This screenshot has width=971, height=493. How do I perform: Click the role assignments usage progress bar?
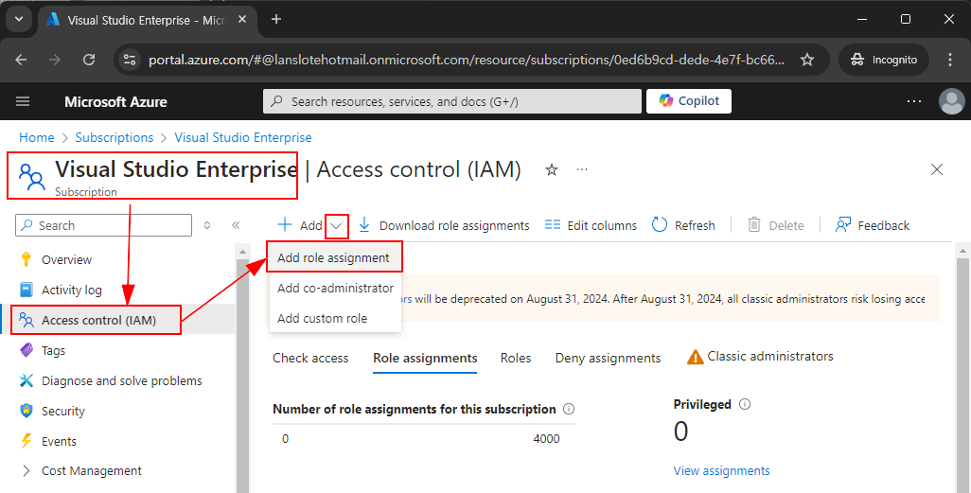tap(424, 424)
